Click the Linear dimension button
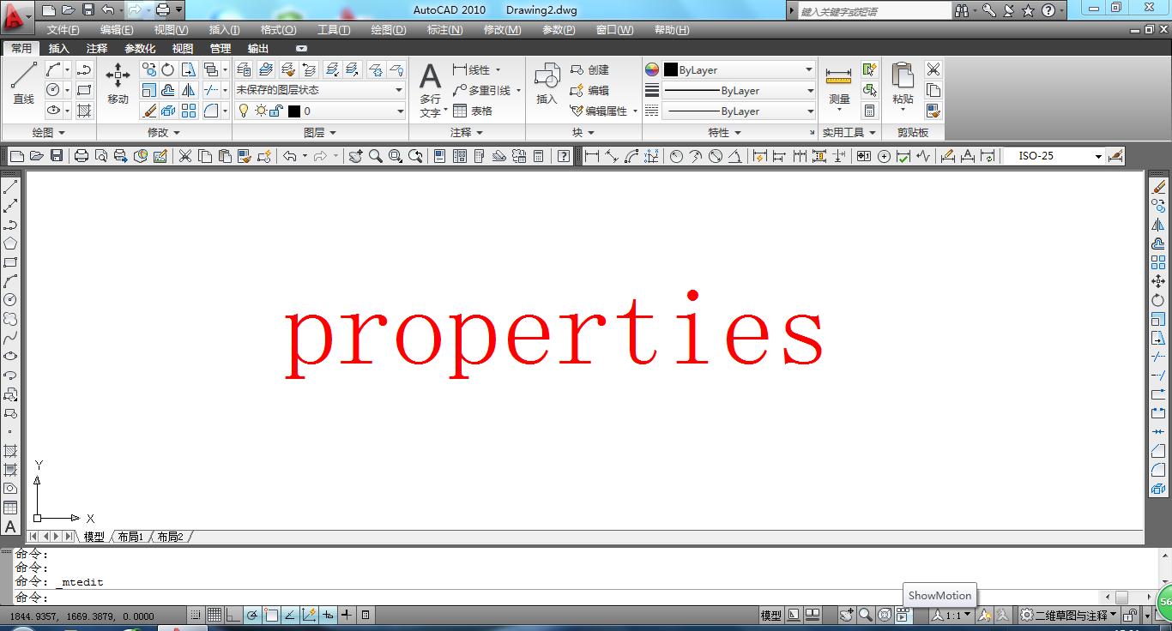This screenshot has width=1172, height=631. click(471, 70)
